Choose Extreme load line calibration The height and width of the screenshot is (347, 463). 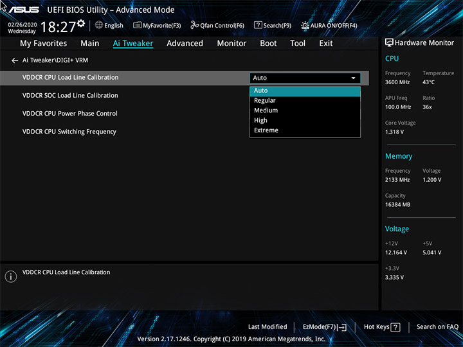pos(305,130)
